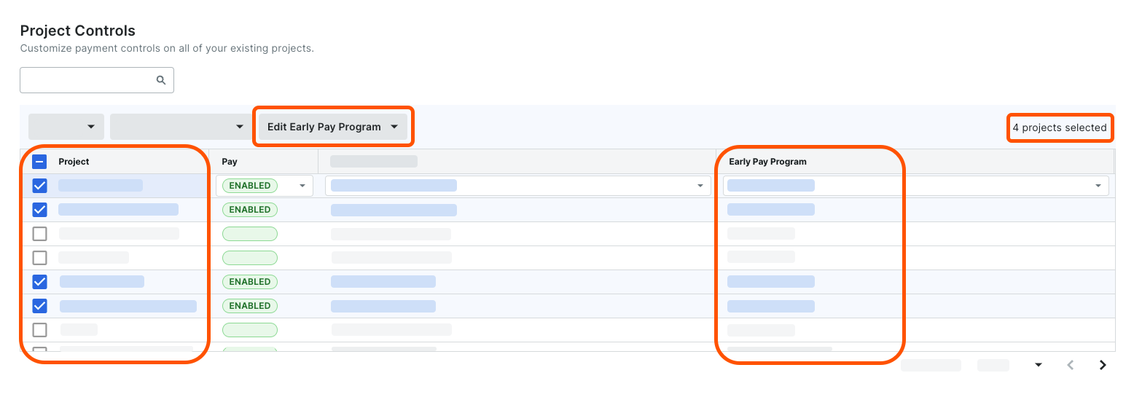Screen dimensions: 1134x397
Task: Open the wider blank gray toolbar dropdown
Action: pyautogui.click(x=180, y=127)
